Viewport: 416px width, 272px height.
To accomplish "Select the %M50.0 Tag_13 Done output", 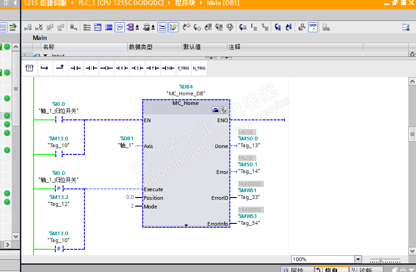I will (x=249, y=142).
